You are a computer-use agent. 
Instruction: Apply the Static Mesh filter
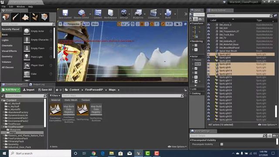tap(71, 100)
